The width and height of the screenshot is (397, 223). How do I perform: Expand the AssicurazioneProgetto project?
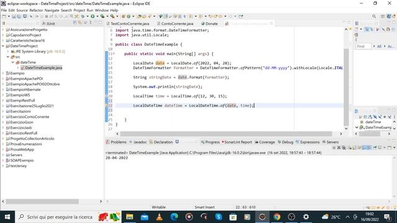pos(3,30)
